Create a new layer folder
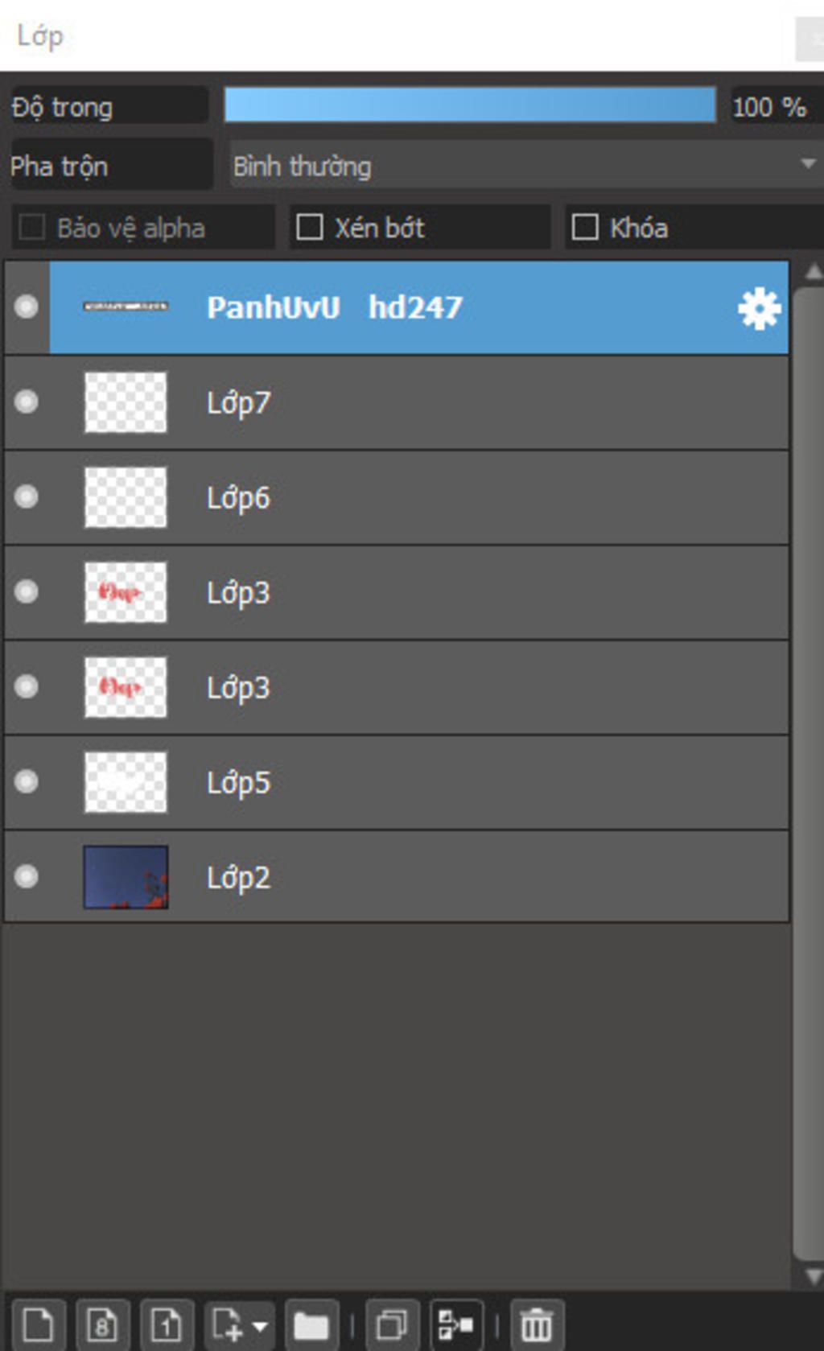824x1351 pixels. [311, 1324]
